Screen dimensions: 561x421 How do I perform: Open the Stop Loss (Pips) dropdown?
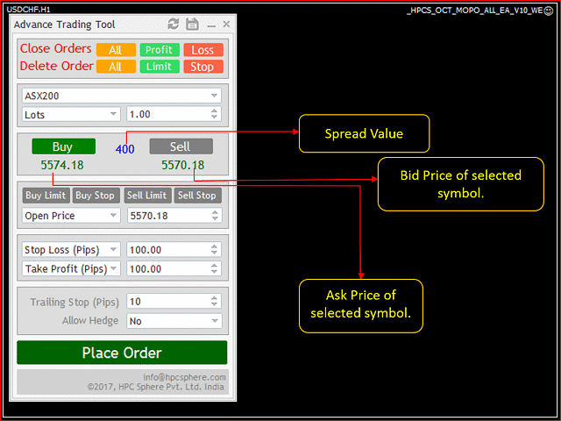71,249
